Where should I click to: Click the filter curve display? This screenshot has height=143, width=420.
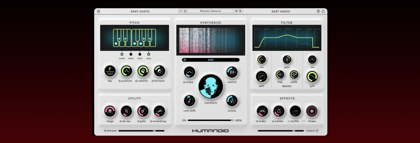(x=287, y=38)
